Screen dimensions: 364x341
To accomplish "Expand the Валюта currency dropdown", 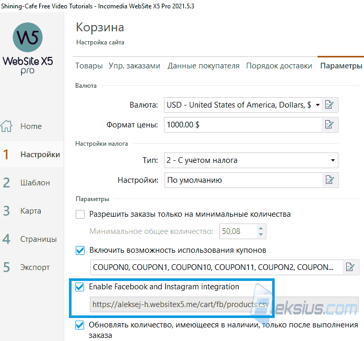I will [318, 105].
